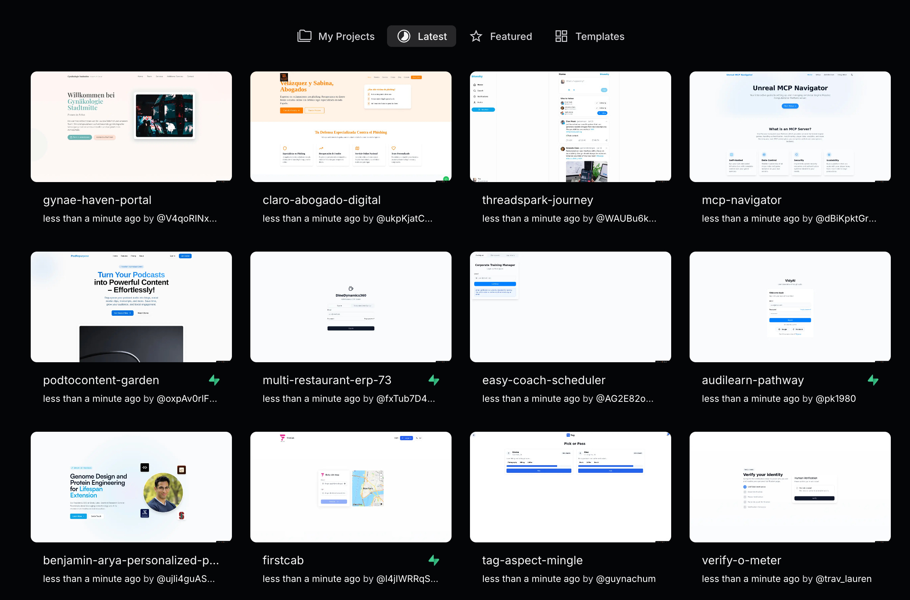Open the easy-coach-scheduler preview thumbnail
Viewport: 910px width, 600px height.
(571, 307)
